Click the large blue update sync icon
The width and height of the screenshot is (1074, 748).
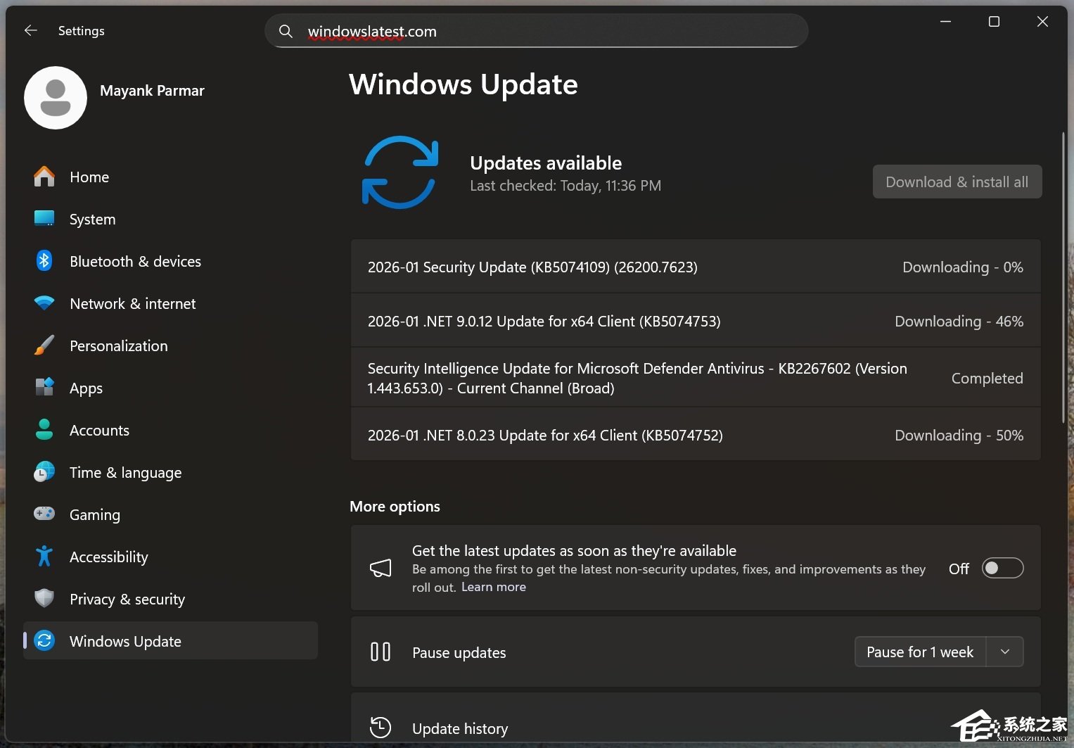click(x=400, y=172)
